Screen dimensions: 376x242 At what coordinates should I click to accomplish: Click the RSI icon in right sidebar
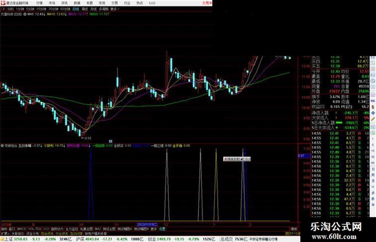[x=373, y=101]
